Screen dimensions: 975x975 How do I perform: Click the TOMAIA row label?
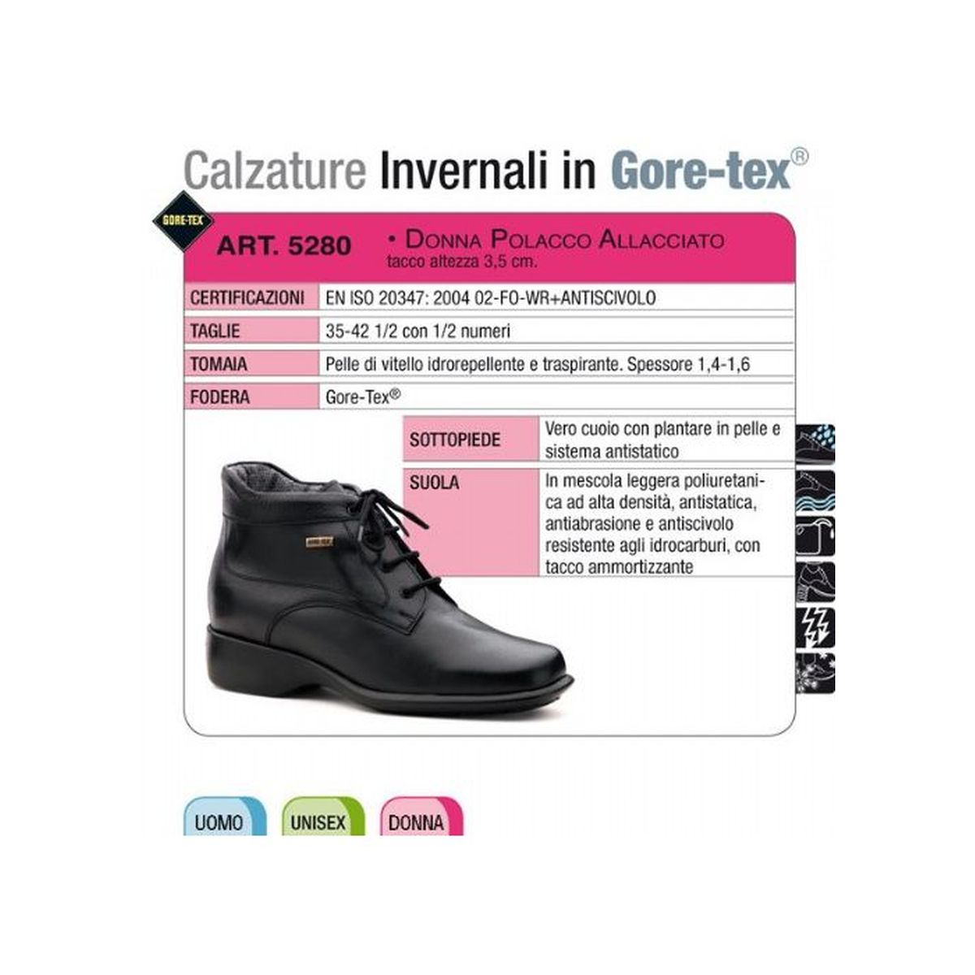click(x=218, y=364)
